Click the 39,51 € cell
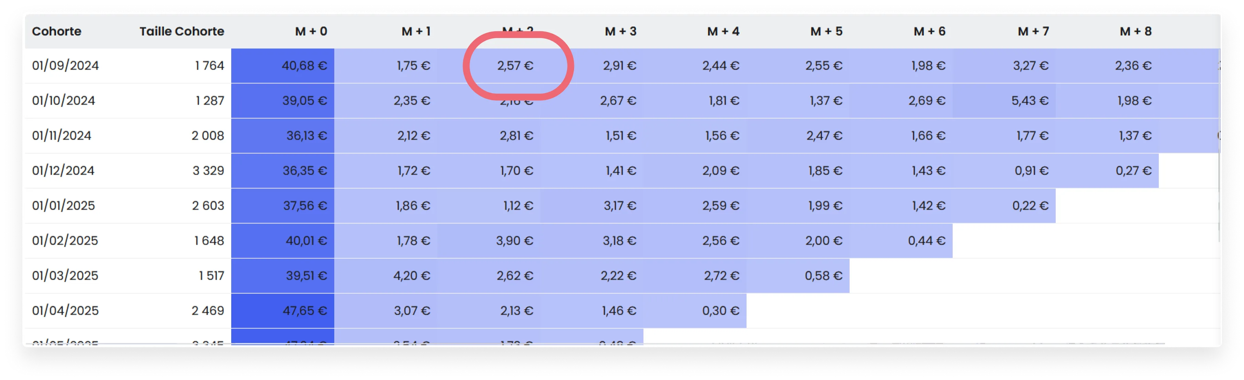This screenshot has height=380, width=1244. point(282,276)
